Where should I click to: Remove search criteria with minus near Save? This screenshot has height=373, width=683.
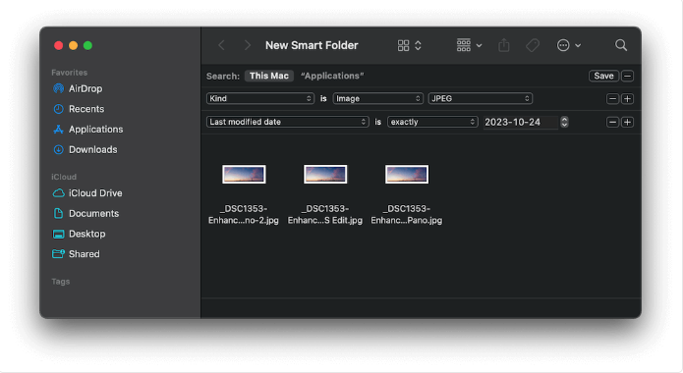point(627,76)
